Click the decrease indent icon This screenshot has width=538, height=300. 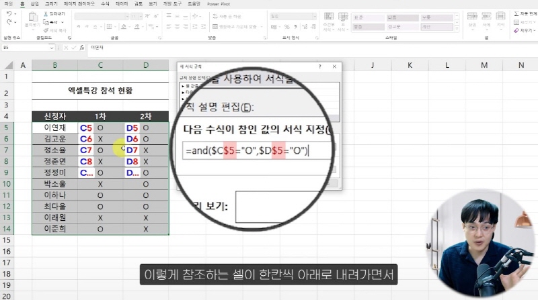tap(195, 26)
